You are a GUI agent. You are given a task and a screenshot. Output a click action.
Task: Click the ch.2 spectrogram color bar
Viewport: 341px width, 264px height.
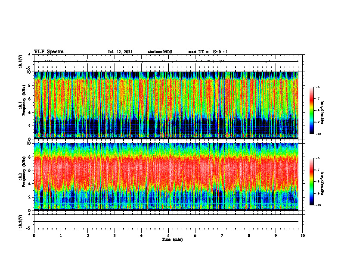pyautogui.click(x=311, y=182)
